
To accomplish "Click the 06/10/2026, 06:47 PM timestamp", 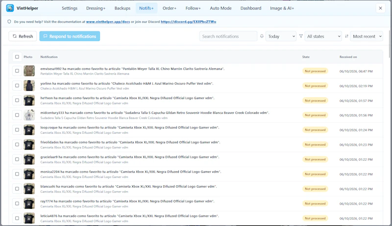I will [356, 71].
